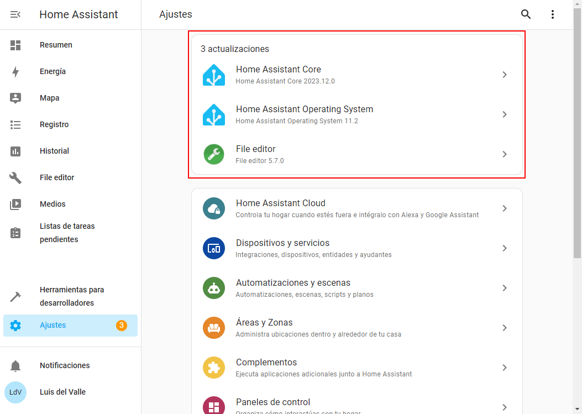The height and width of the screenshot is (414, 582).
Task: Open the search magnifier icon
Action: pyautogui.click(x=526, y=14)
